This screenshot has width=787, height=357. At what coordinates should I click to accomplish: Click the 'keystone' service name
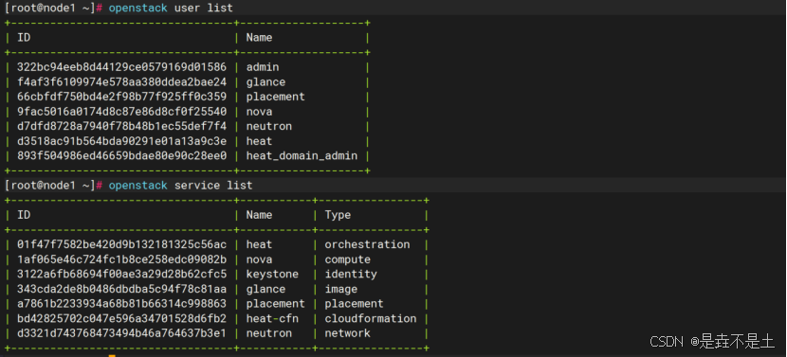[x=272, y=275]
